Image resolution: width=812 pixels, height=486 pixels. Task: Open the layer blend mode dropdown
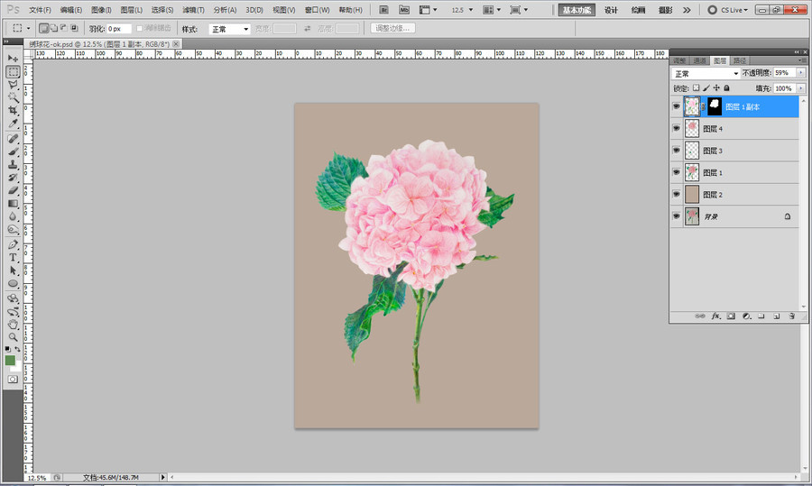tap(706, 74)
